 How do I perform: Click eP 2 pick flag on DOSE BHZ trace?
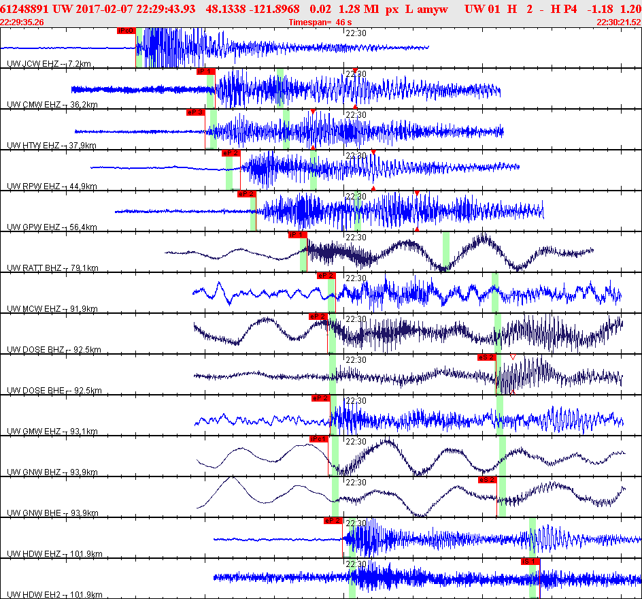click(x=318, y=317)
